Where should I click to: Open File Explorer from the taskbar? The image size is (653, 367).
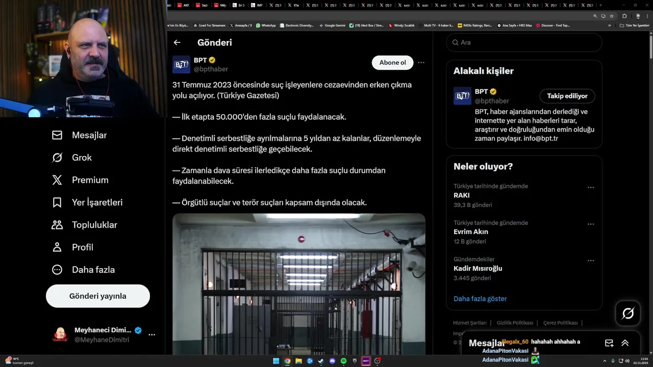[298, 361]
